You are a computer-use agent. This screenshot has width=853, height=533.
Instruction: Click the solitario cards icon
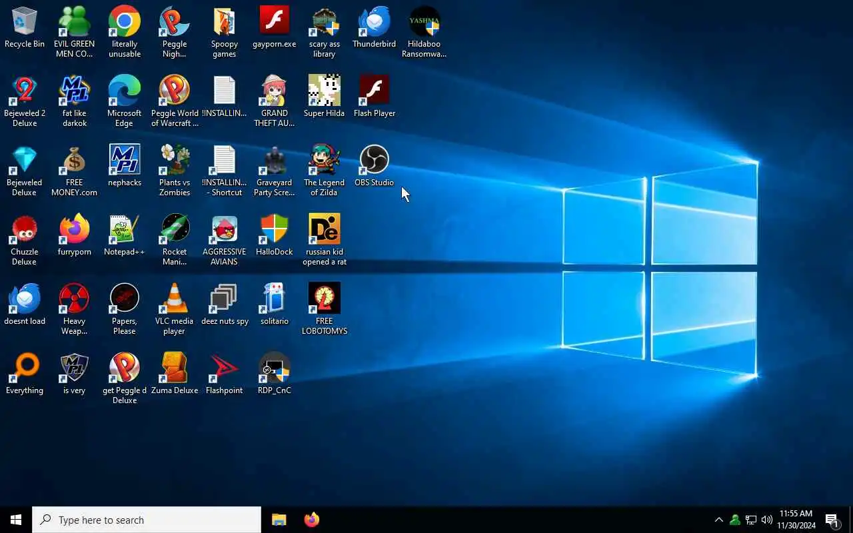[x=275, y=305]
